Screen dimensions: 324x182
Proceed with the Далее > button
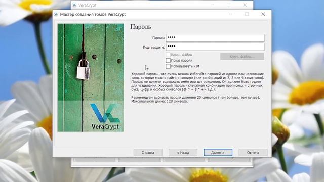point(218,153)
